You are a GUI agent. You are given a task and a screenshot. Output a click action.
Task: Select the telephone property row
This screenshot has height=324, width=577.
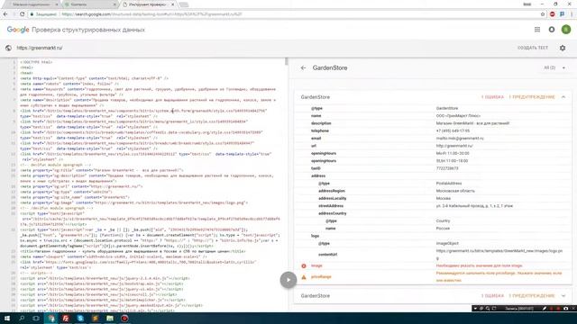(433, 130)
